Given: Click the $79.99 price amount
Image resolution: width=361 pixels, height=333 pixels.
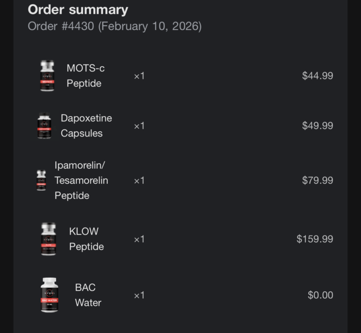Looking at the screenshot, I should click(317, 180).
